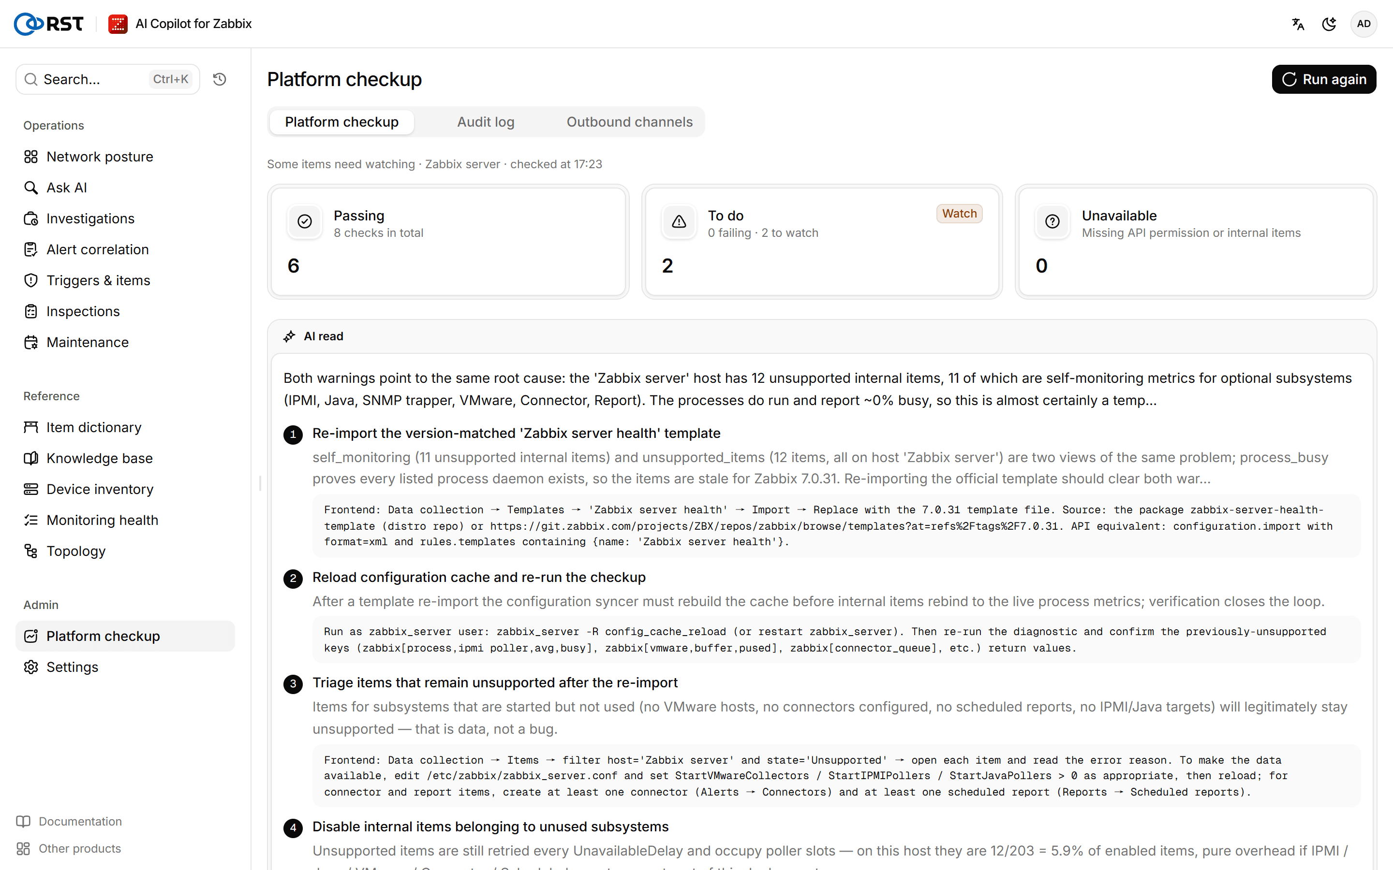Click the RST logo in header

click(48, 24)
